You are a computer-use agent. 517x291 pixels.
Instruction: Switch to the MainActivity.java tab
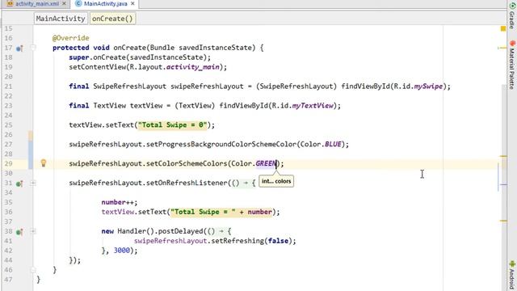coord(105,3)
